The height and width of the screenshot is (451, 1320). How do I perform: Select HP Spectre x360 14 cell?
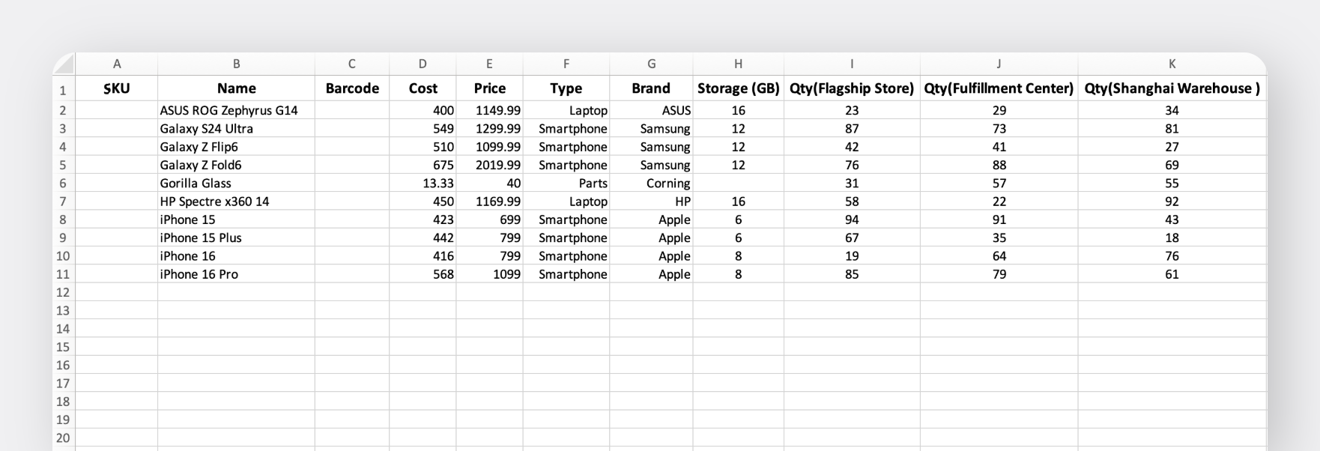236,202
